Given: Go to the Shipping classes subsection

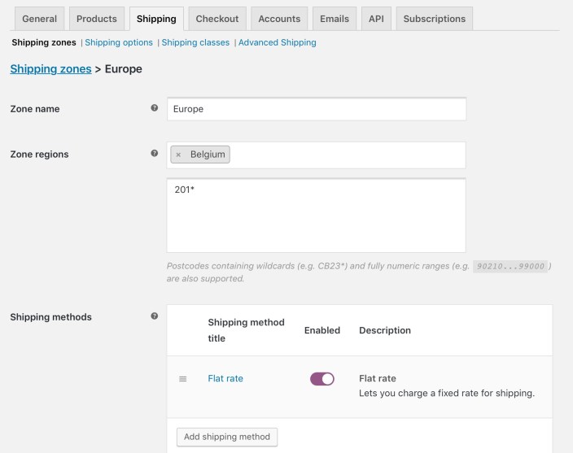Looking at the screenshot, I should 195,42.
